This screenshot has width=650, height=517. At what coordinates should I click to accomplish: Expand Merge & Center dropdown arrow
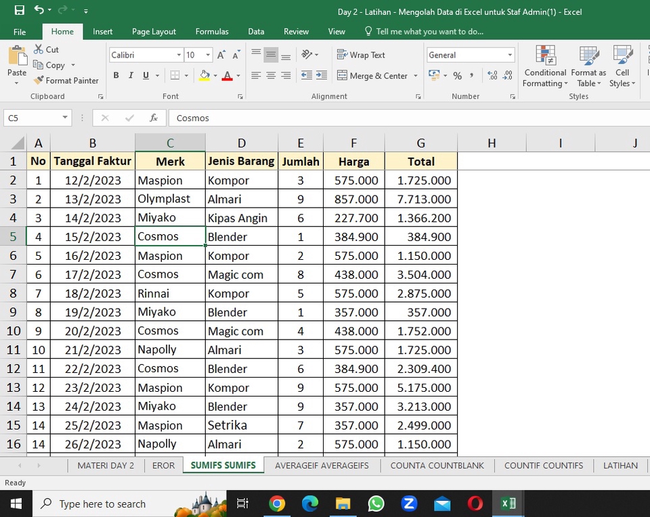tap(415, 76)
